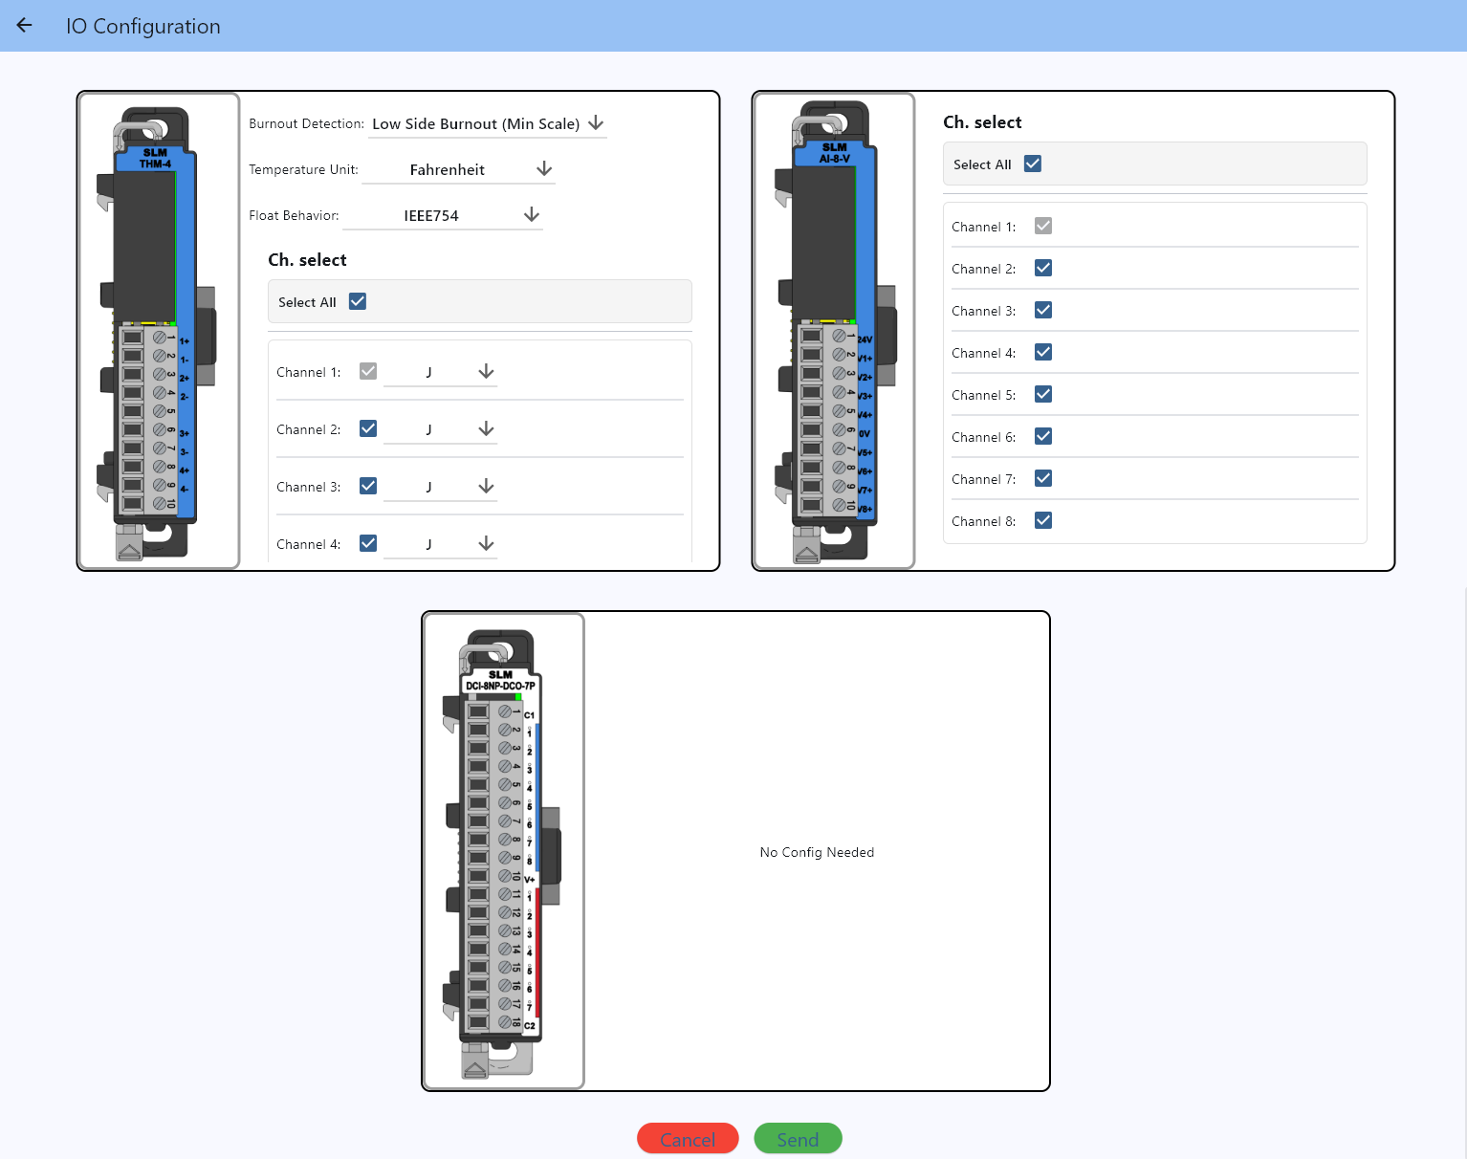Click the SLM THM-4 module image

[x=159, y=331]
